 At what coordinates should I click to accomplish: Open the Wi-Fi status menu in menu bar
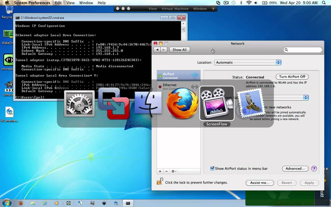249,3
